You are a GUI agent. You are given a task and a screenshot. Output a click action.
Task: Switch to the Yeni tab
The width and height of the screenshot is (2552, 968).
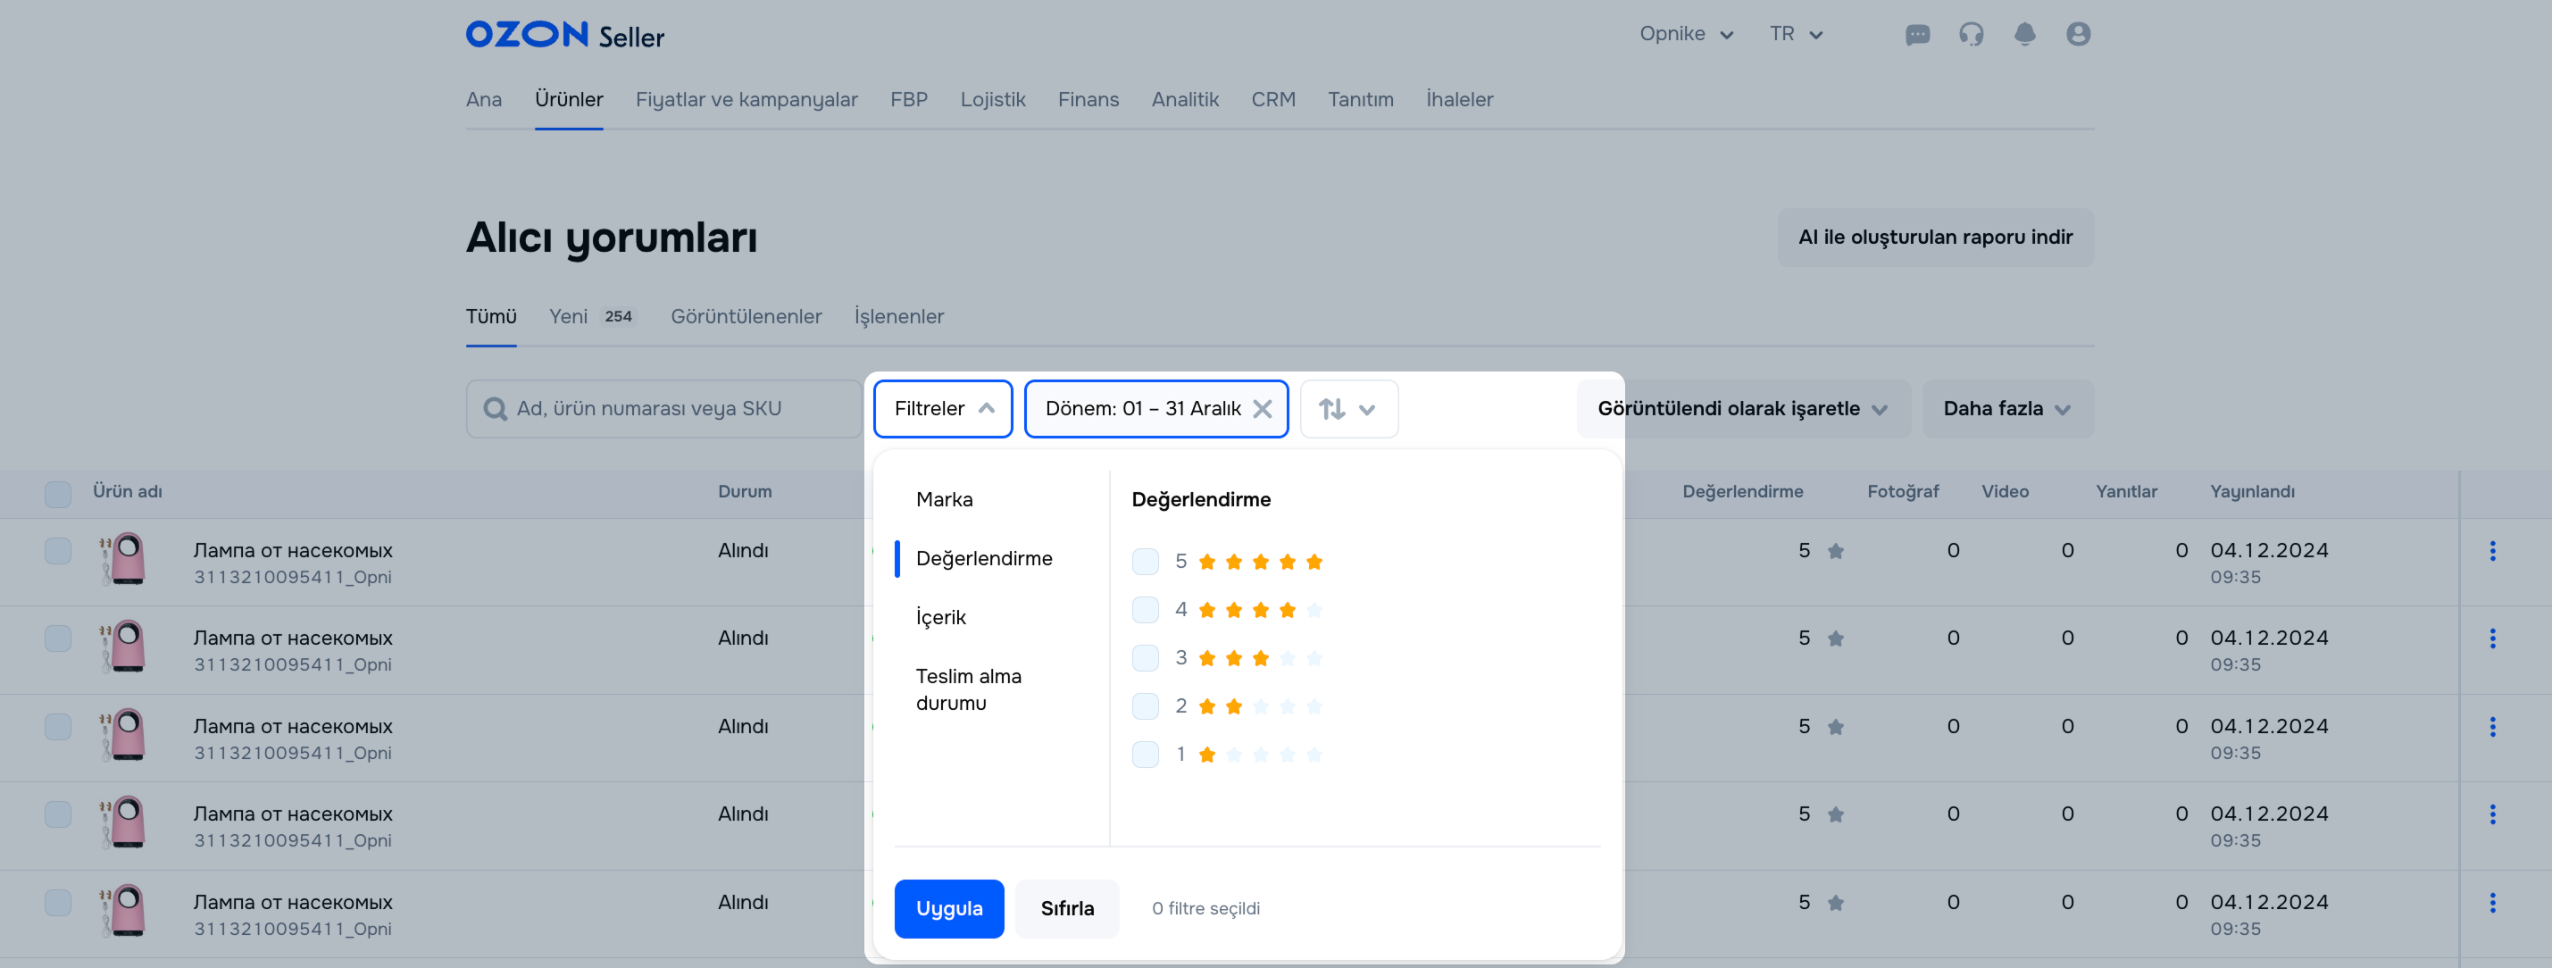(x=569, y=317)
